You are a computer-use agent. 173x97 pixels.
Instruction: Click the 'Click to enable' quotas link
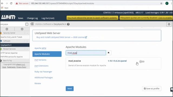click(165, 18)
